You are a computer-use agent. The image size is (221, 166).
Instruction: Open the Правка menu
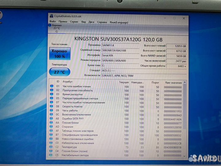pyautogui.click(x=63, y=22)
